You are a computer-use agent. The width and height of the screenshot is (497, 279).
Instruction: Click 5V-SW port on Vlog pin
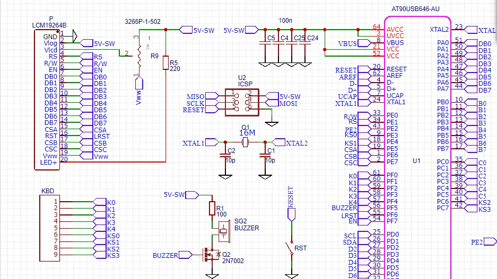(x=86, y=43)
